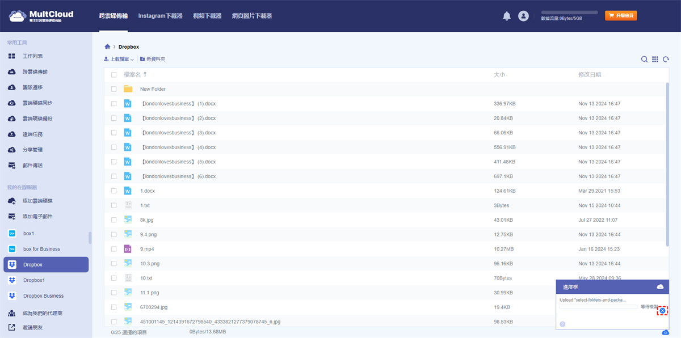
Task: Open help question mark in progress box
Action: coord(562,324)
